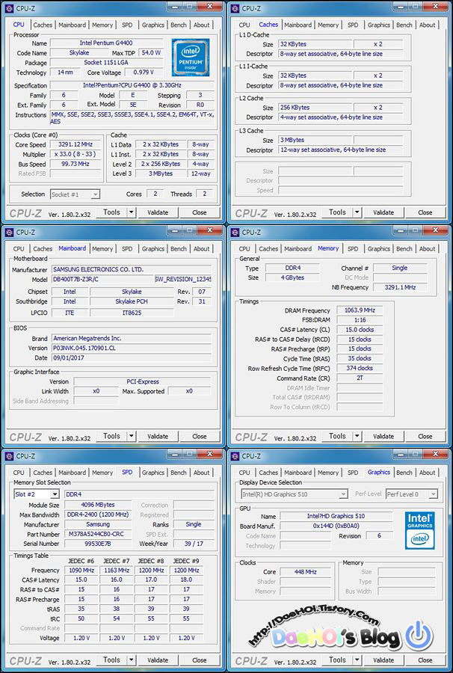Click CPU-Z title icon of SPD window
Viewport: 453px width, 673px height.
pyautogui.click(x=9, y=456)
